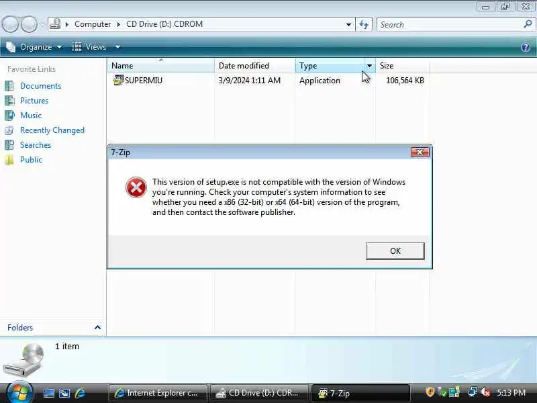Click the Public folder icon

tap(9, 160)
